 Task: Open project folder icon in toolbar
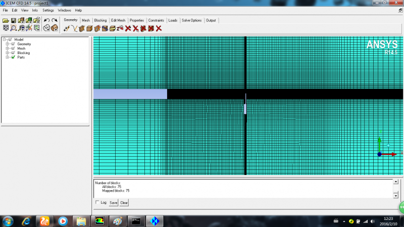[x=6, y=20]
